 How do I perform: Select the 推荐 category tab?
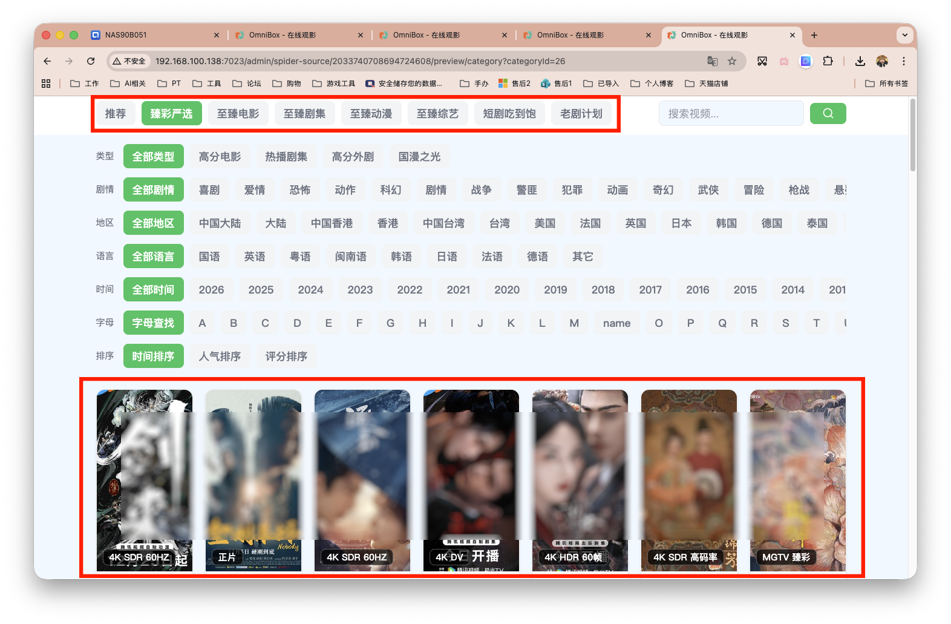(116, 114)
